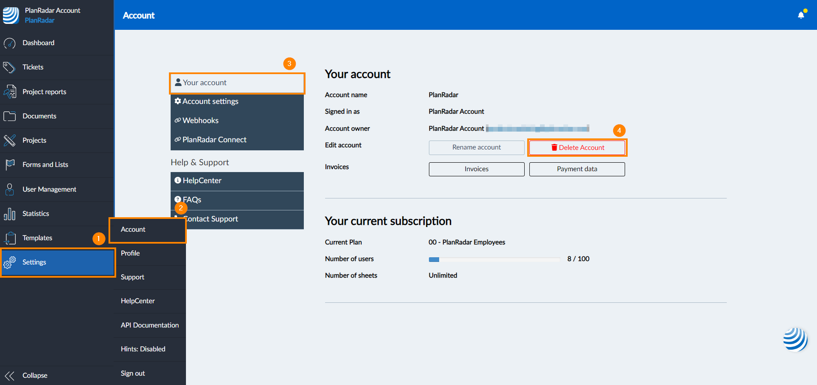Open the Invoices page

(x=476, y=169)
